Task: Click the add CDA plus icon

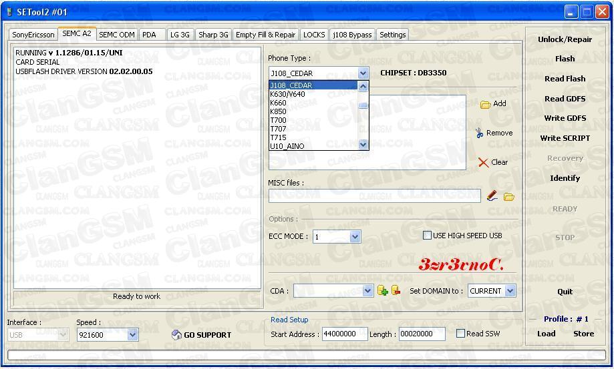Action: (x=383, y=290)
